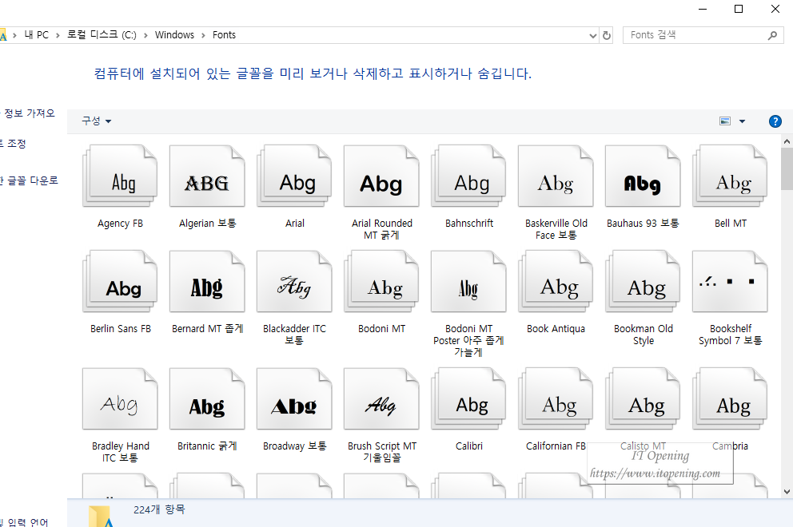Select the Calibri font family icon
This screenshot has height=527, width=793.
(x=468, y=398)
